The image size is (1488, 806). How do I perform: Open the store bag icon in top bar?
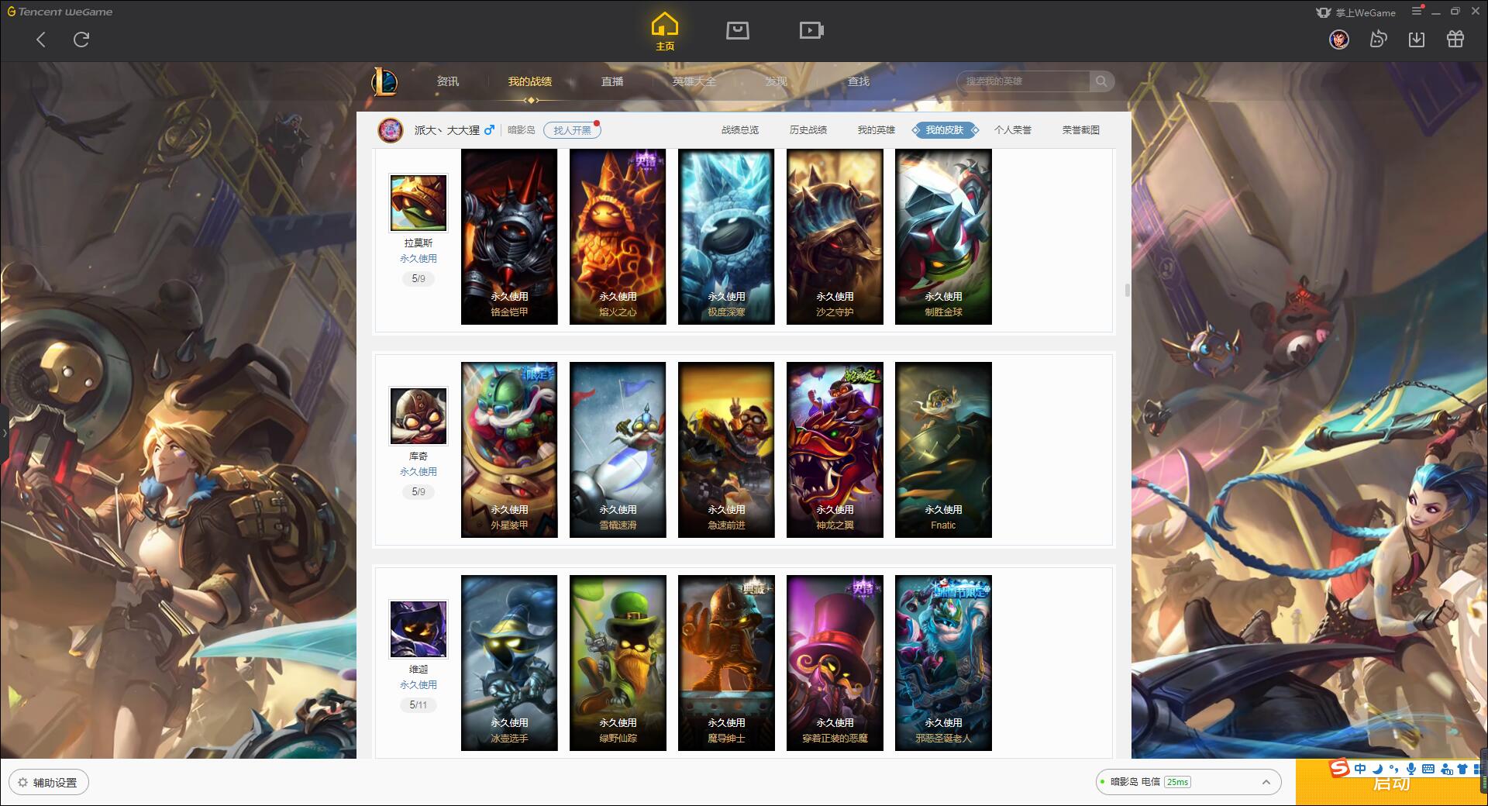point(737,30)
